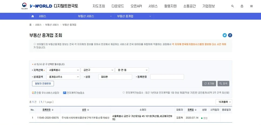
Task: Click the 담당자 전화번호 button
Action: tap(43, 84)
